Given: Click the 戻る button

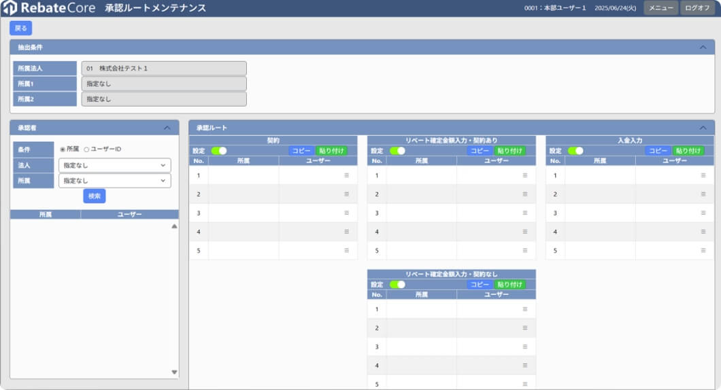Looking at the screenshot, I should point(20,28).
